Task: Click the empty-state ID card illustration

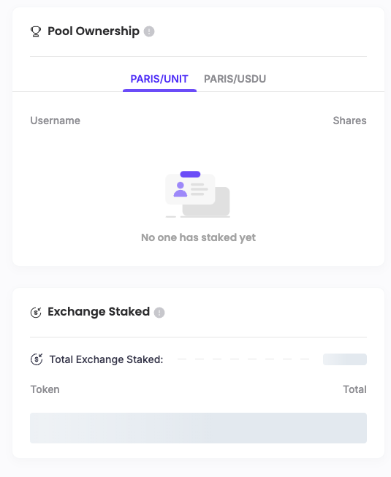Action: pos(198,194)
